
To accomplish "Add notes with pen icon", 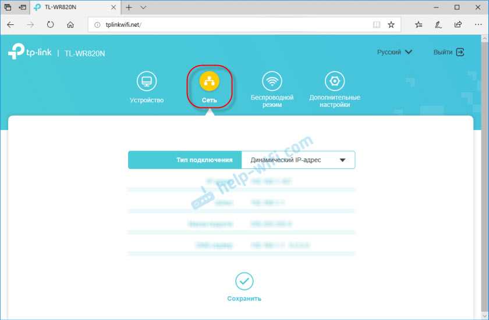I will click(x=438, y=24).
